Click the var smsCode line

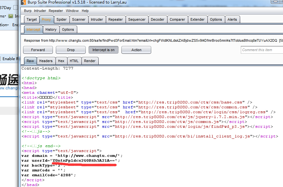click(43, 170)
